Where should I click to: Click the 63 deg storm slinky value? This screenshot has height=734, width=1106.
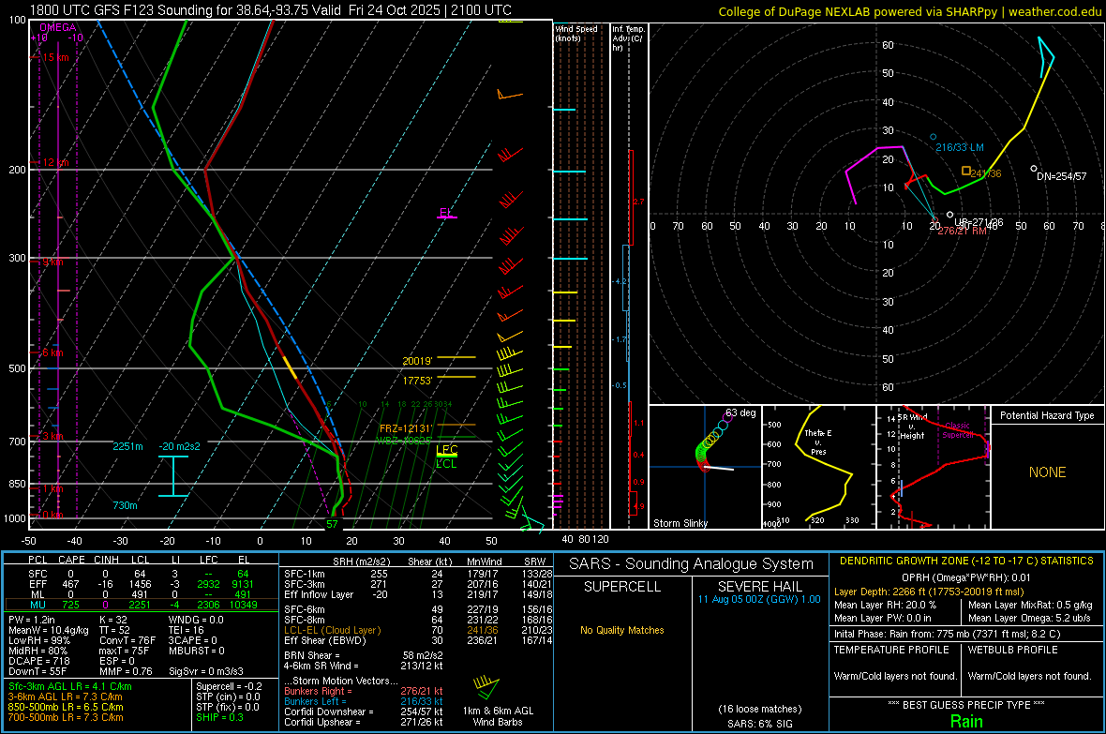click(740, 412)
